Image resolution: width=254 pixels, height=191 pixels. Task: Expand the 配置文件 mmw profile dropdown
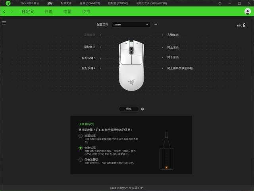(x=131, y=25)
